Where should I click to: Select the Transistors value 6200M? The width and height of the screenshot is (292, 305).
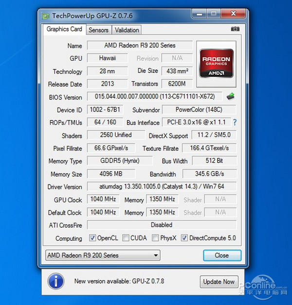tap(177, 84)
